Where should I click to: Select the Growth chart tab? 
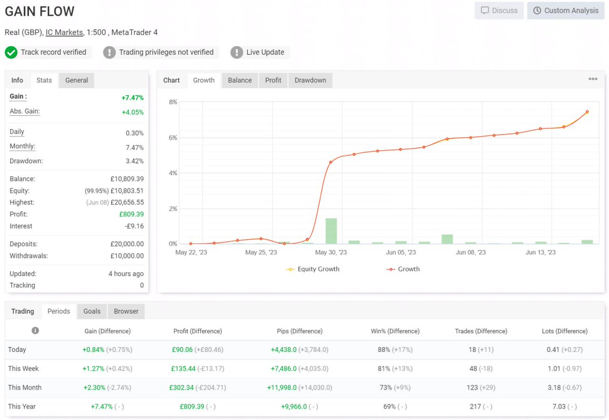tap(204, 80)
